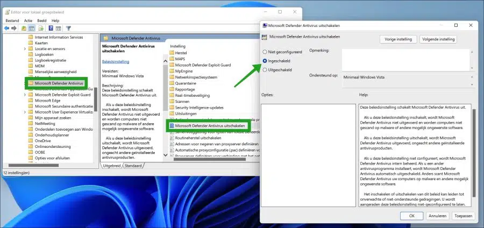The width and height of the screenshot is (484, 228).
Task: Click the group policy editor title bar icon
Action: [8, 12]
